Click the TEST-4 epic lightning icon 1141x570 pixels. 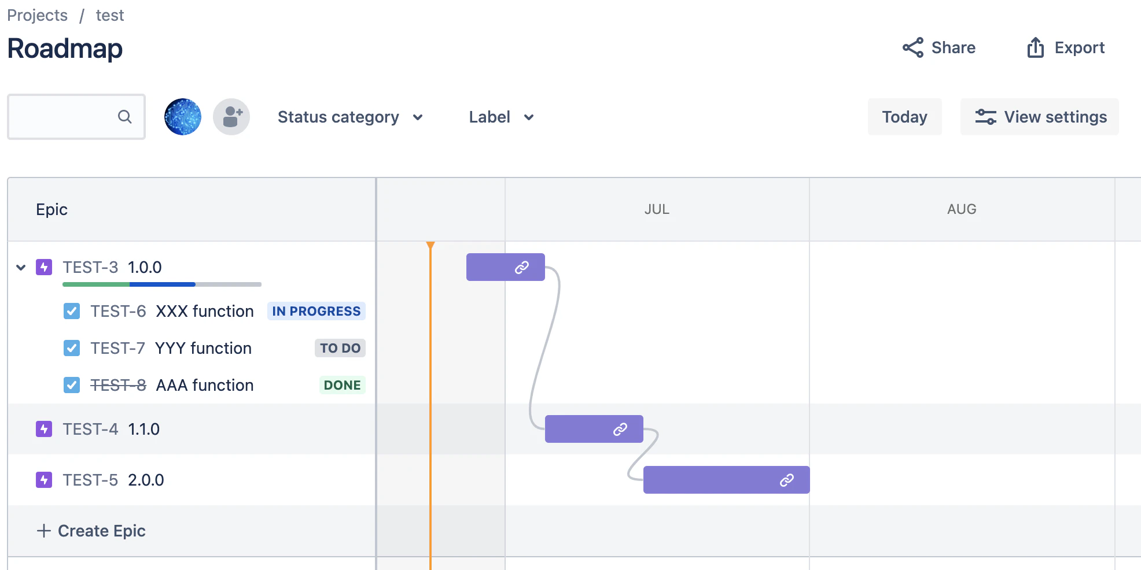[x=44, y=429]
